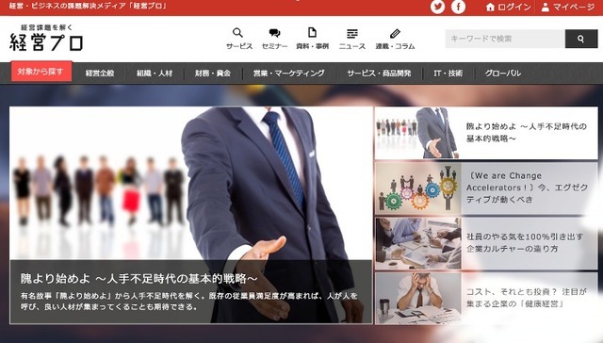Click the large headline 隗より始めよ in the hero caption
This screenshot has height=343, width=603.
click(x=139, y=278)
